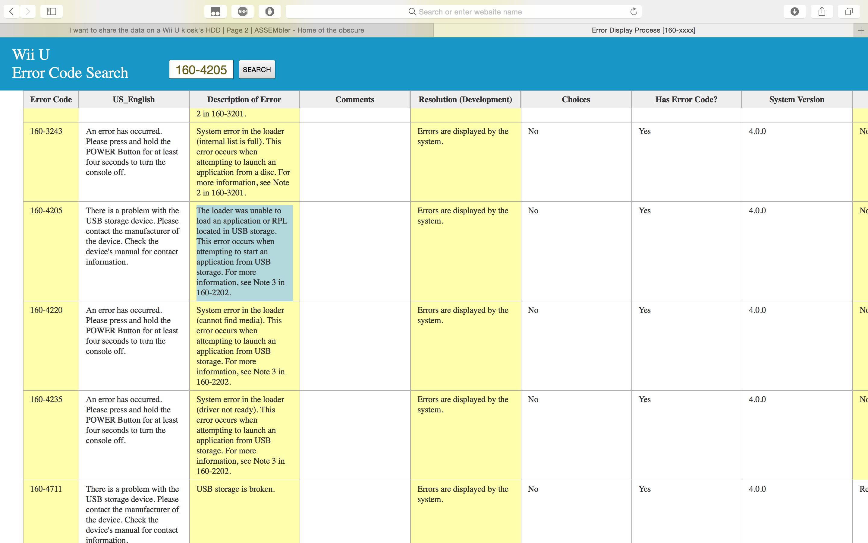Viewport: 868px width, 543px height.
Task: Click the Resolution text in row 160-3243
Action: [x=463, y=136]
